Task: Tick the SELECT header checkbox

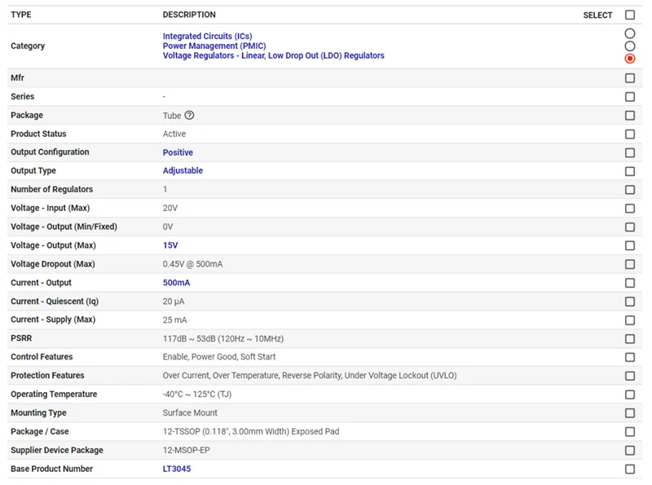Action: (630, 15)
